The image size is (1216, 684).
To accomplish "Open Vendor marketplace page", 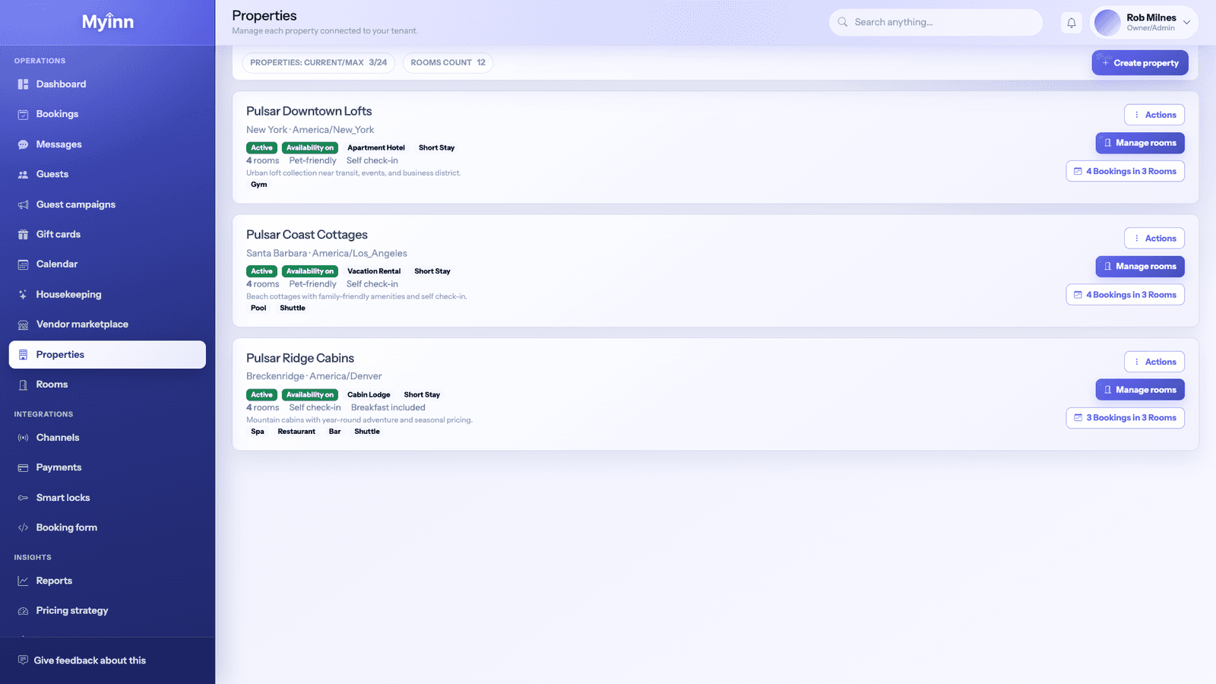I will click(107, 325).
